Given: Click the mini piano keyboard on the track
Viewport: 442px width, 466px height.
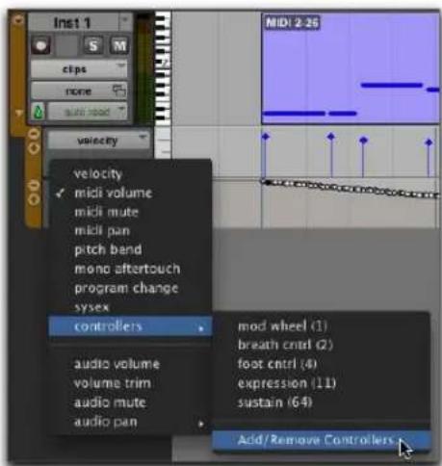Looking at the screenshot, I should (x=163, y=69).
